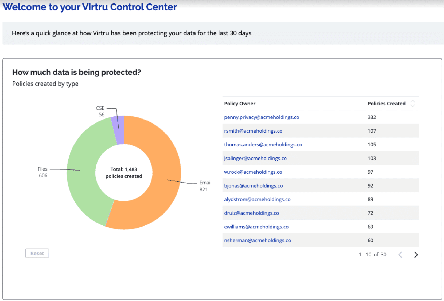Open druiz@acmeholdings.co owner link
This screenshot has width=444, height=301.
pyautogui.click(x=251, y=213)
